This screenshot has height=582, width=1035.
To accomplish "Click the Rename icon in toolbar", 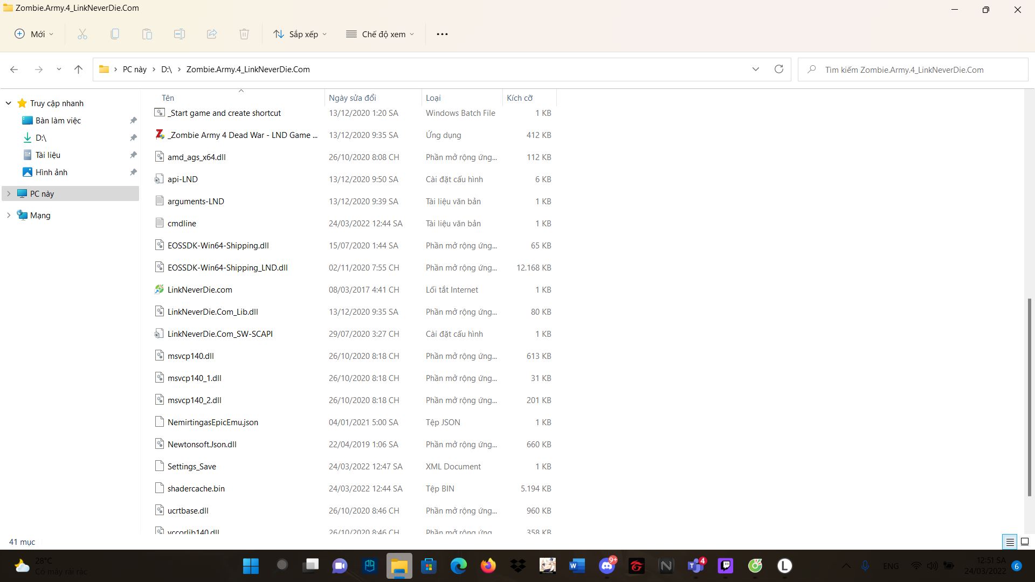I will [x=180, y=34].
